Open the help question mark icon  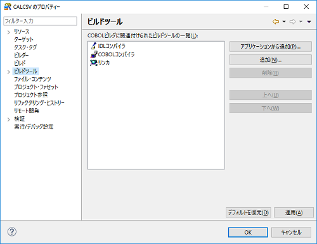click(x=12, y=232)
